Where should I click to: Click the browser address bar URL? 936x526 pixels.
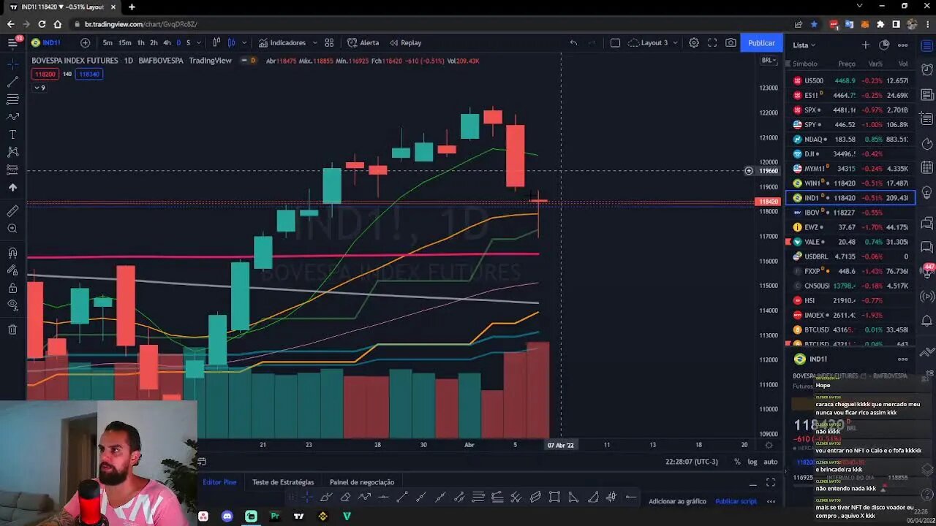point(141,24)
